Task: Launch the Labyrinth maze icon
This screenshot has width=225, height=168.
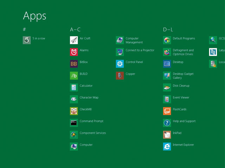Action: [x=213, y=52]
